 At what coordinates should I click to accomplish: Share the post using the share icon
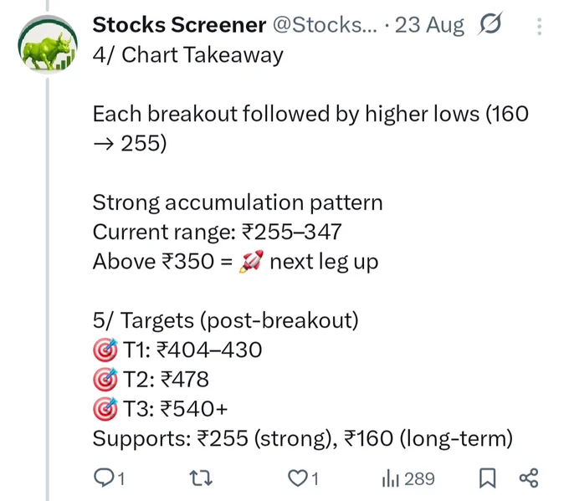tap(529, 478)
